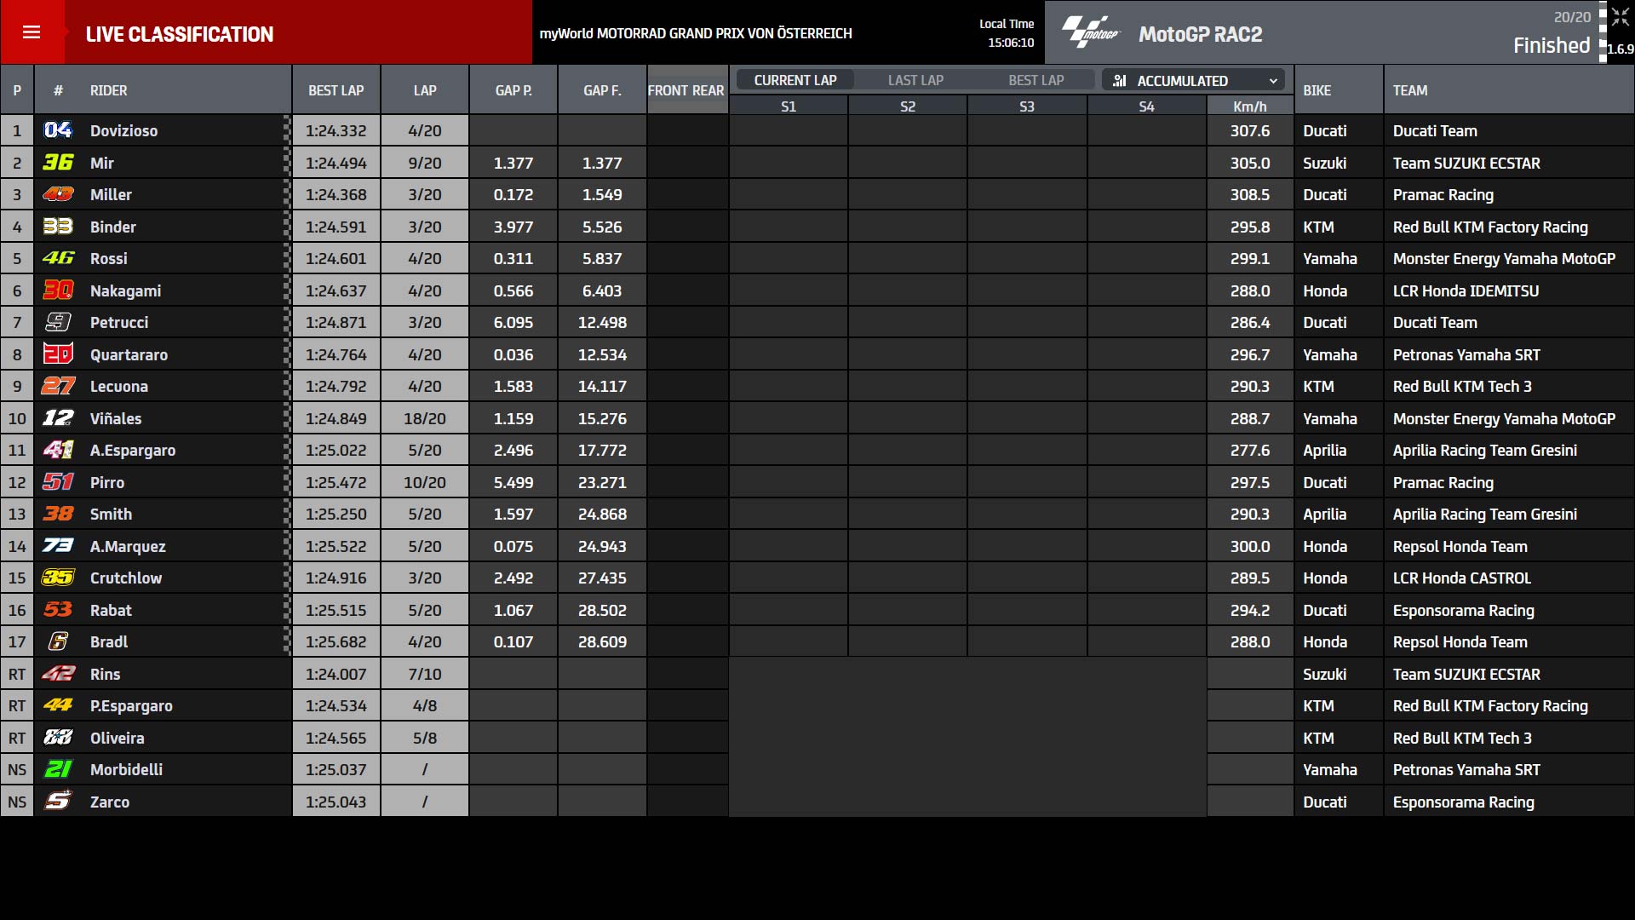
Task: Click Pirro's lap count 10/20
Action: [x=424, y=482]
